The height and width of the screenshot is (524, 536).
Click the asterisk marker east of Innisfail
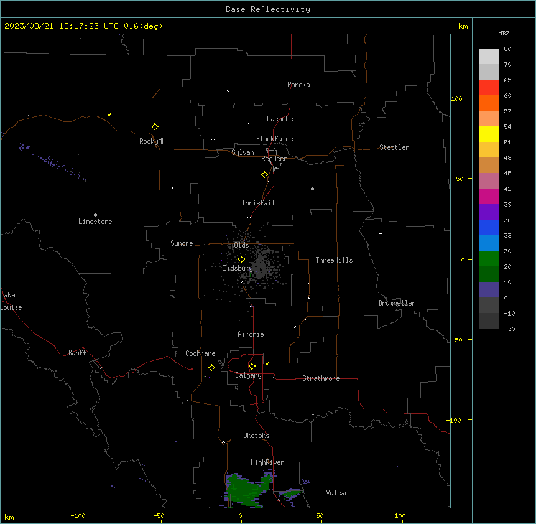click(312, 189)
